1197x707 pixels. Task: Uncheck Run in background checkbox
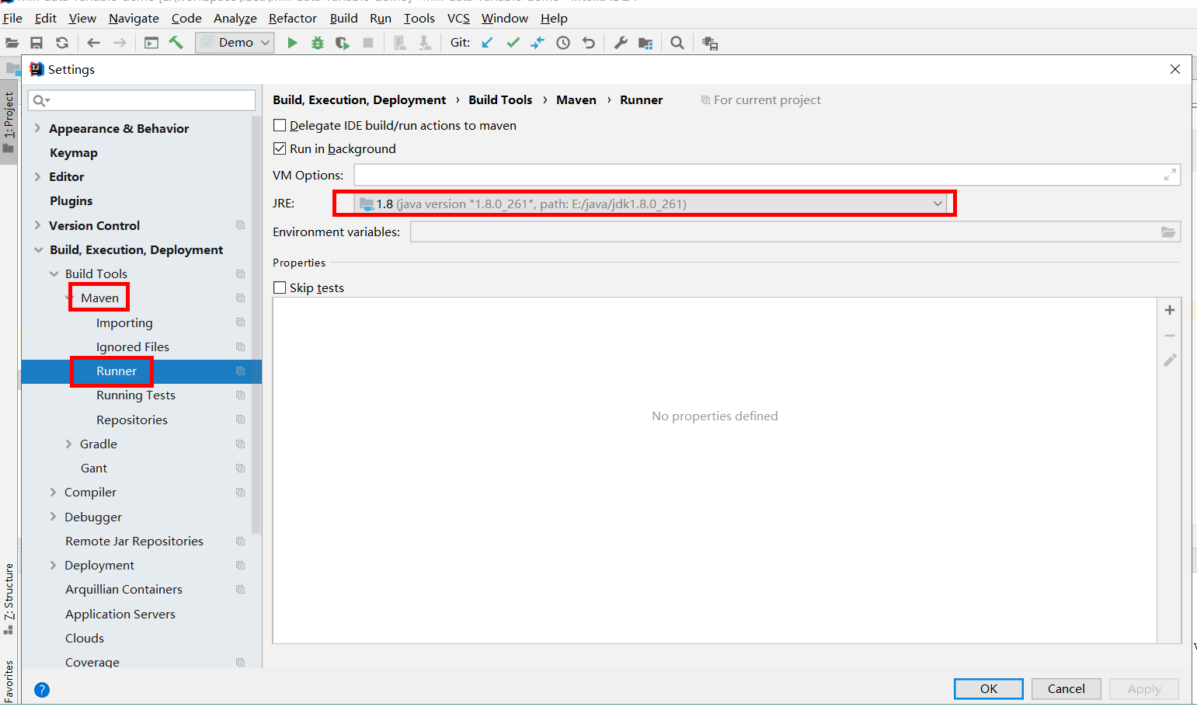[x=280, y=148]
